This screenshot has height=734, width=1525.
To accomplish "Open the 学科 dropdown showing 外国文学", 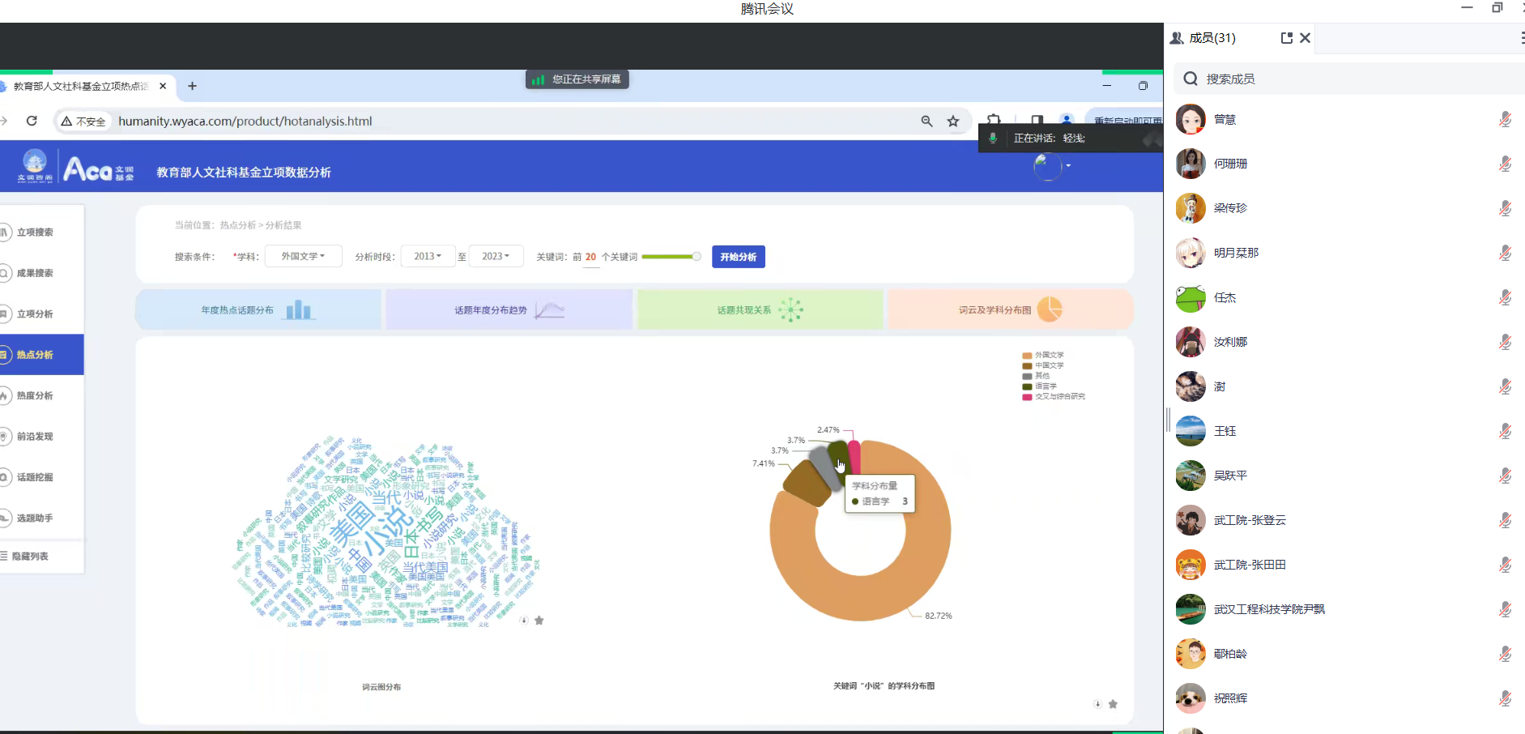I will [x=303, y=257].
